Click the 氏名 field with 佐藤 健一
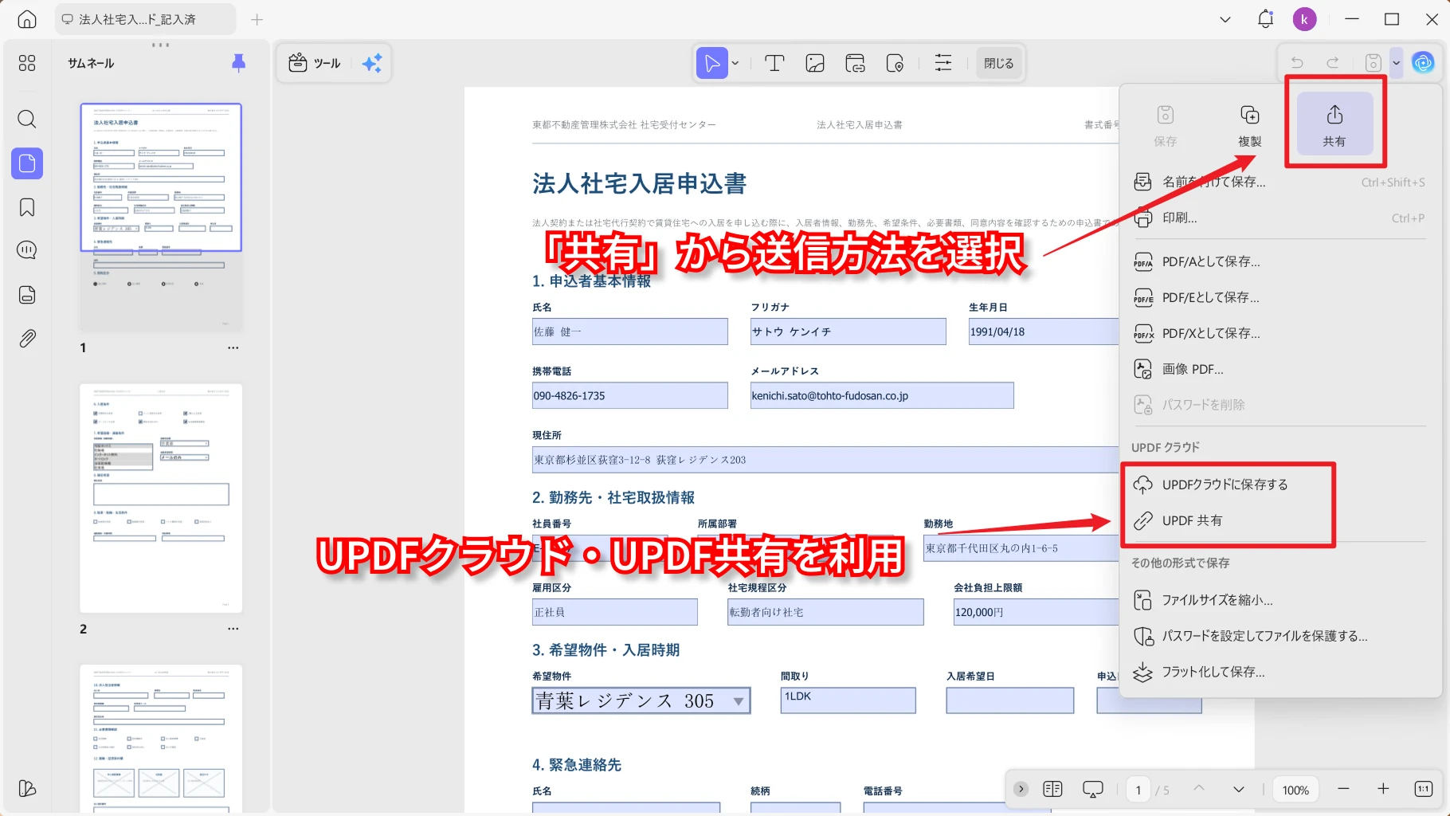The height and width of the screenshot is (816, 1450). [x=630, y=331]
